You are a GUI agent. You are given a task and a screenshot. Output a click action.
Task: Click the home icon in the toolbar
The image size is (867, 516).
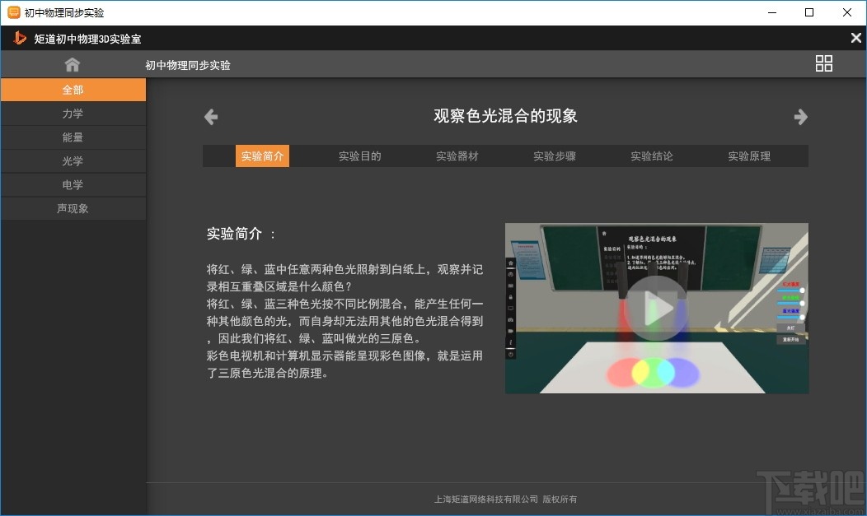click(x=73, y=63)
